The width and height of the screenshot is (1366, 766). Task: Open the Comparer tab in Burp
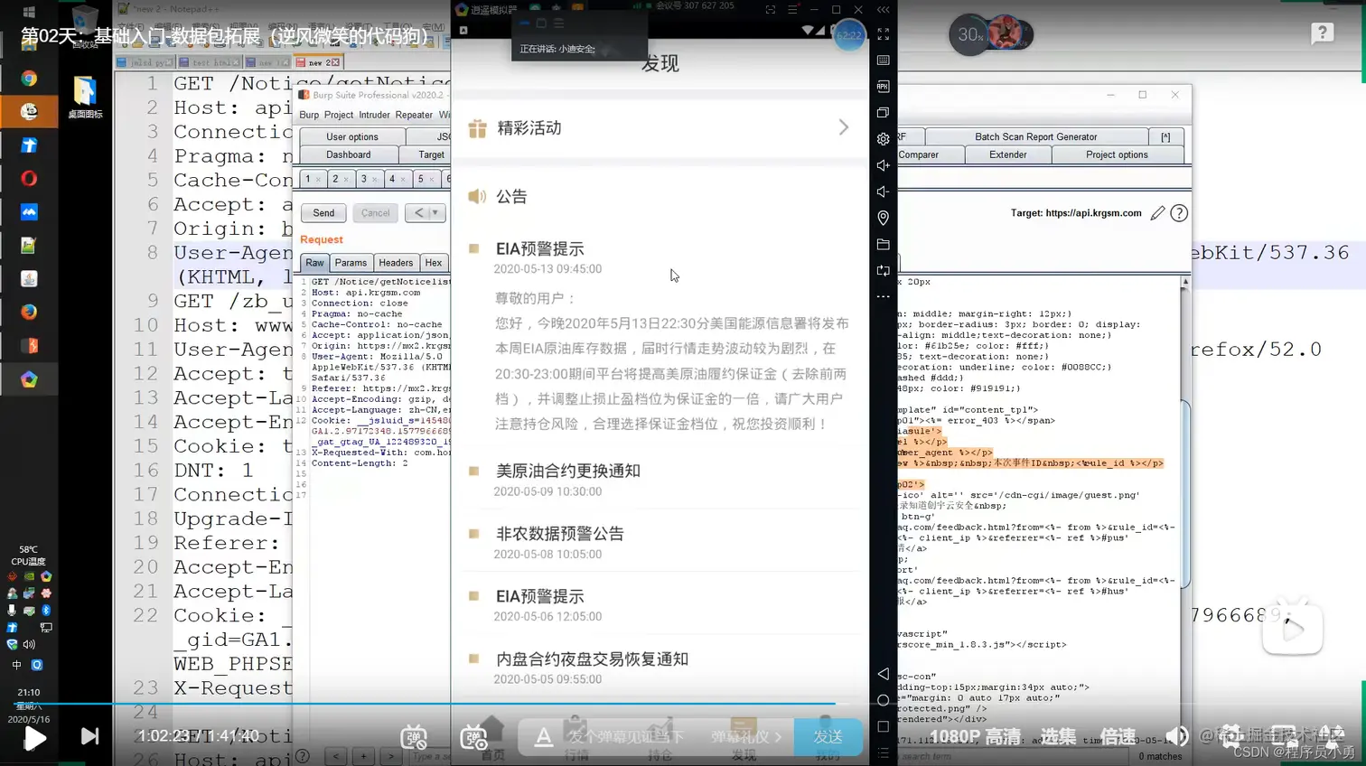919,154
